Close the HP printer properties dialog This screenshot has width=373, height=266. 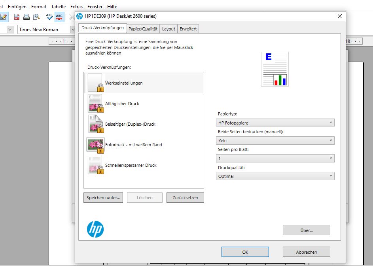point(340,16)
